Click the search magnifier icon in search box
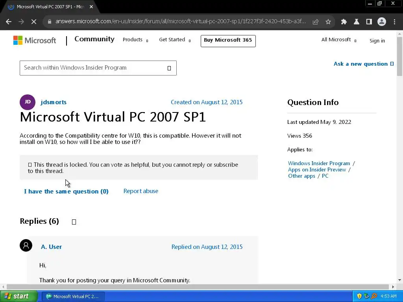The image size is (403, 302). click(169, 68)
